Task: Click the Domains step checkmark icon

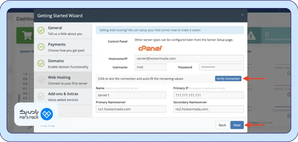Action: pos(41,64)
